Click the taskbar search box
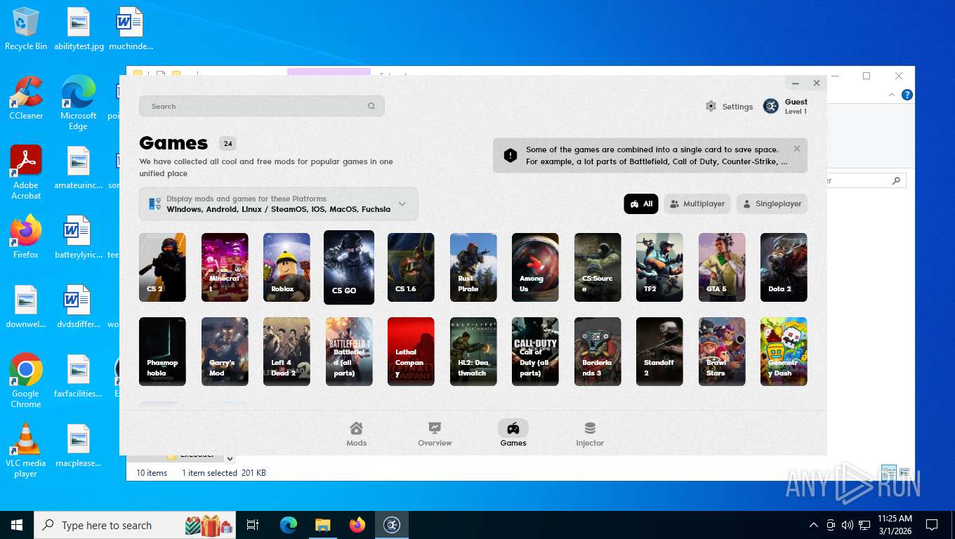955x539 pixels. [136, 525]
